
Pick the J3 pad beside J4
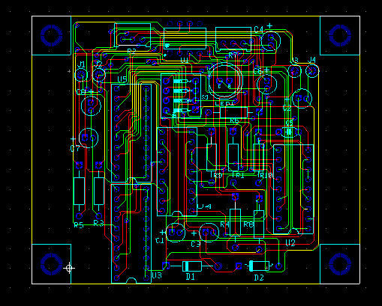click(x=294, y=71)
